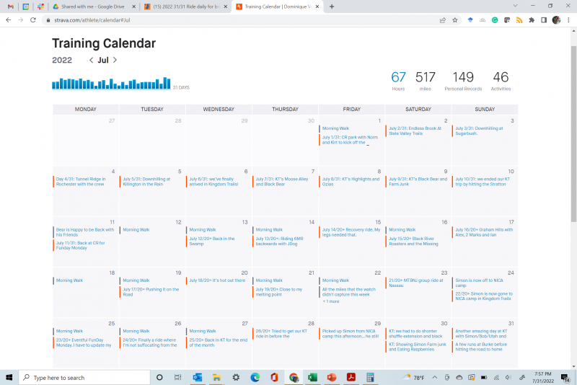Click the daily activity bar chart
This screenshot has width=577, height=385.
tap(111, 83)
